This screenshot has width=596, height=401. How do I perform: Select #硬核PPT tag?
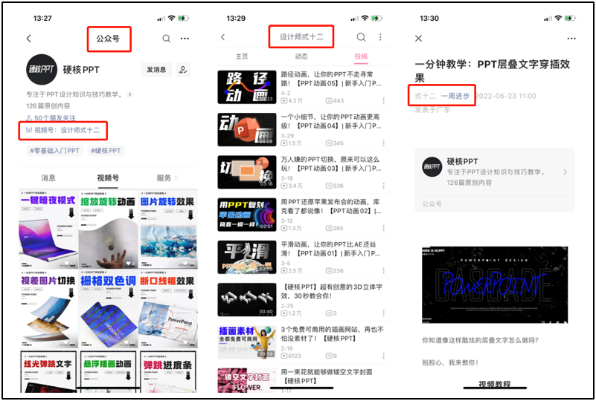coord(106,151)
